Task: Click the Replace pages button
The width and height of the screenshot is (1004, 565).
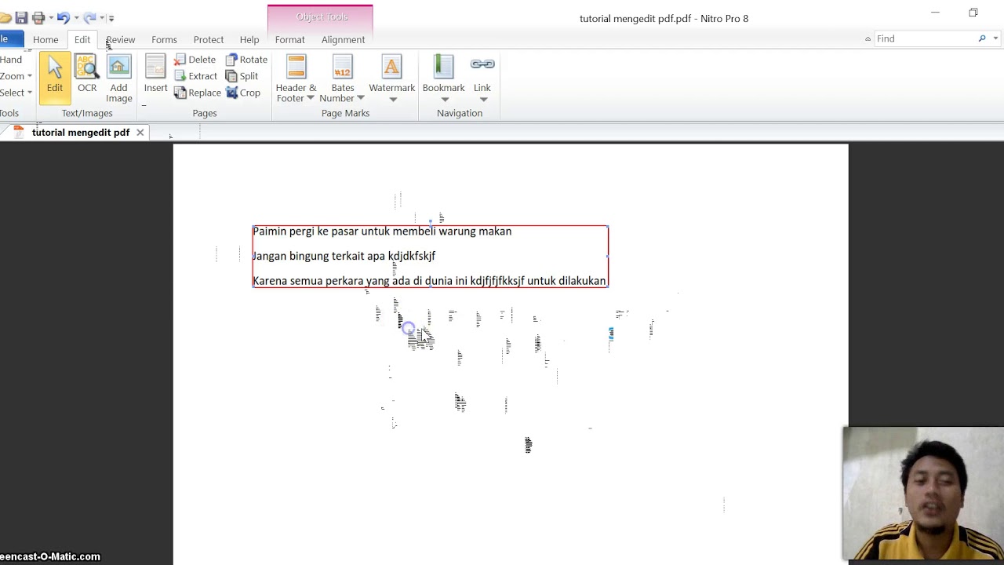Action: [x=198, y=93]
